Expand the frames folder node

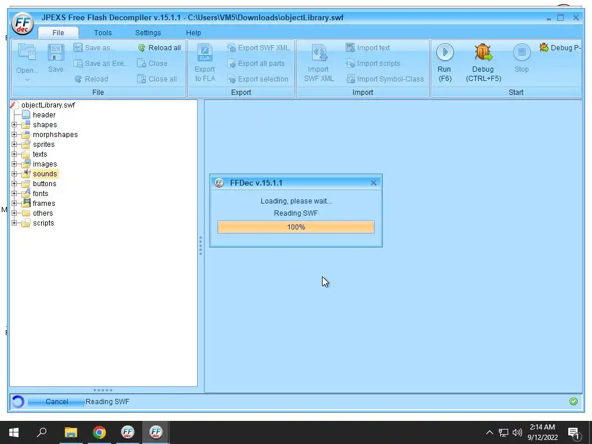coord(14,203)
